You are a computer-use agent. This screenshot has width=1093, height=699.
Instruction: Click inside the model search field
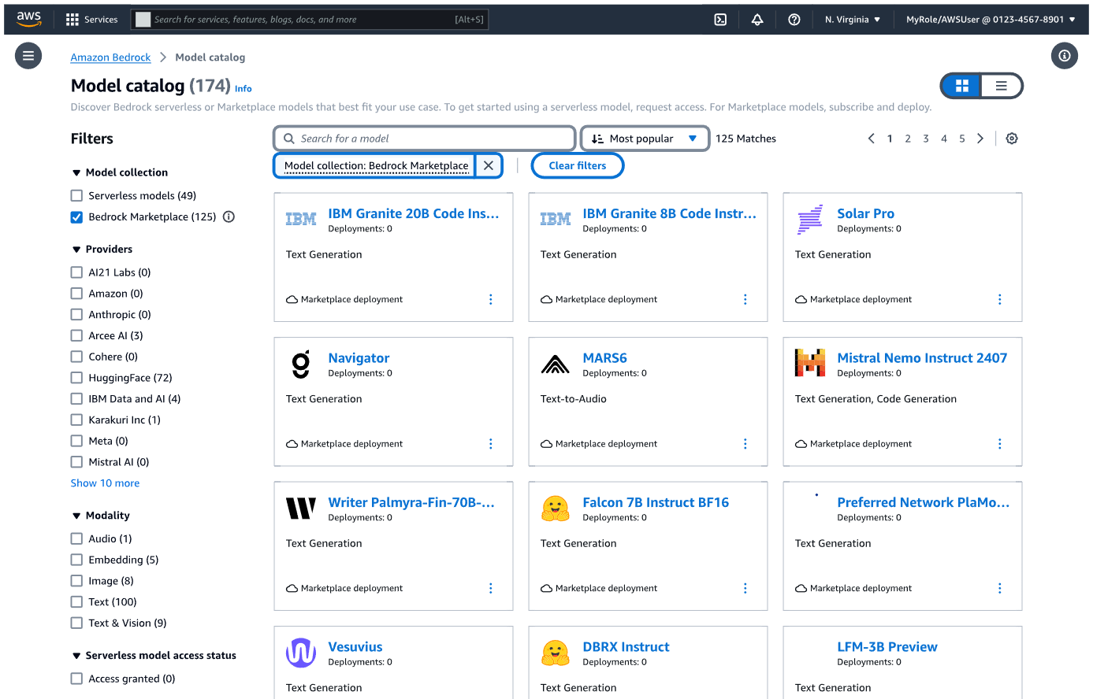coord(424,138)
